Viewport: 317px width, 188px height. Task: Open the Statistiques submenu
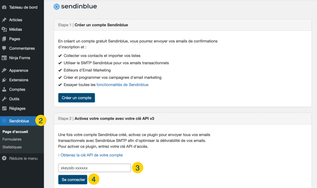coord(12,147)
